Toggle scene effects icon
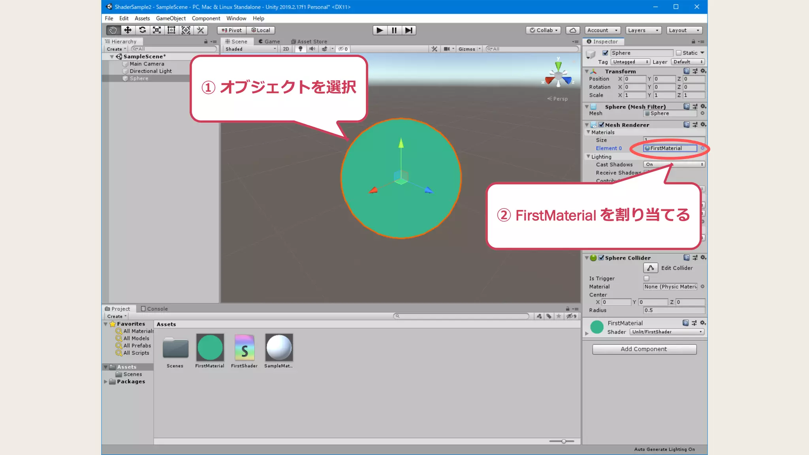The height and width of the screenshot is (455, 809). tap(324, 49)
